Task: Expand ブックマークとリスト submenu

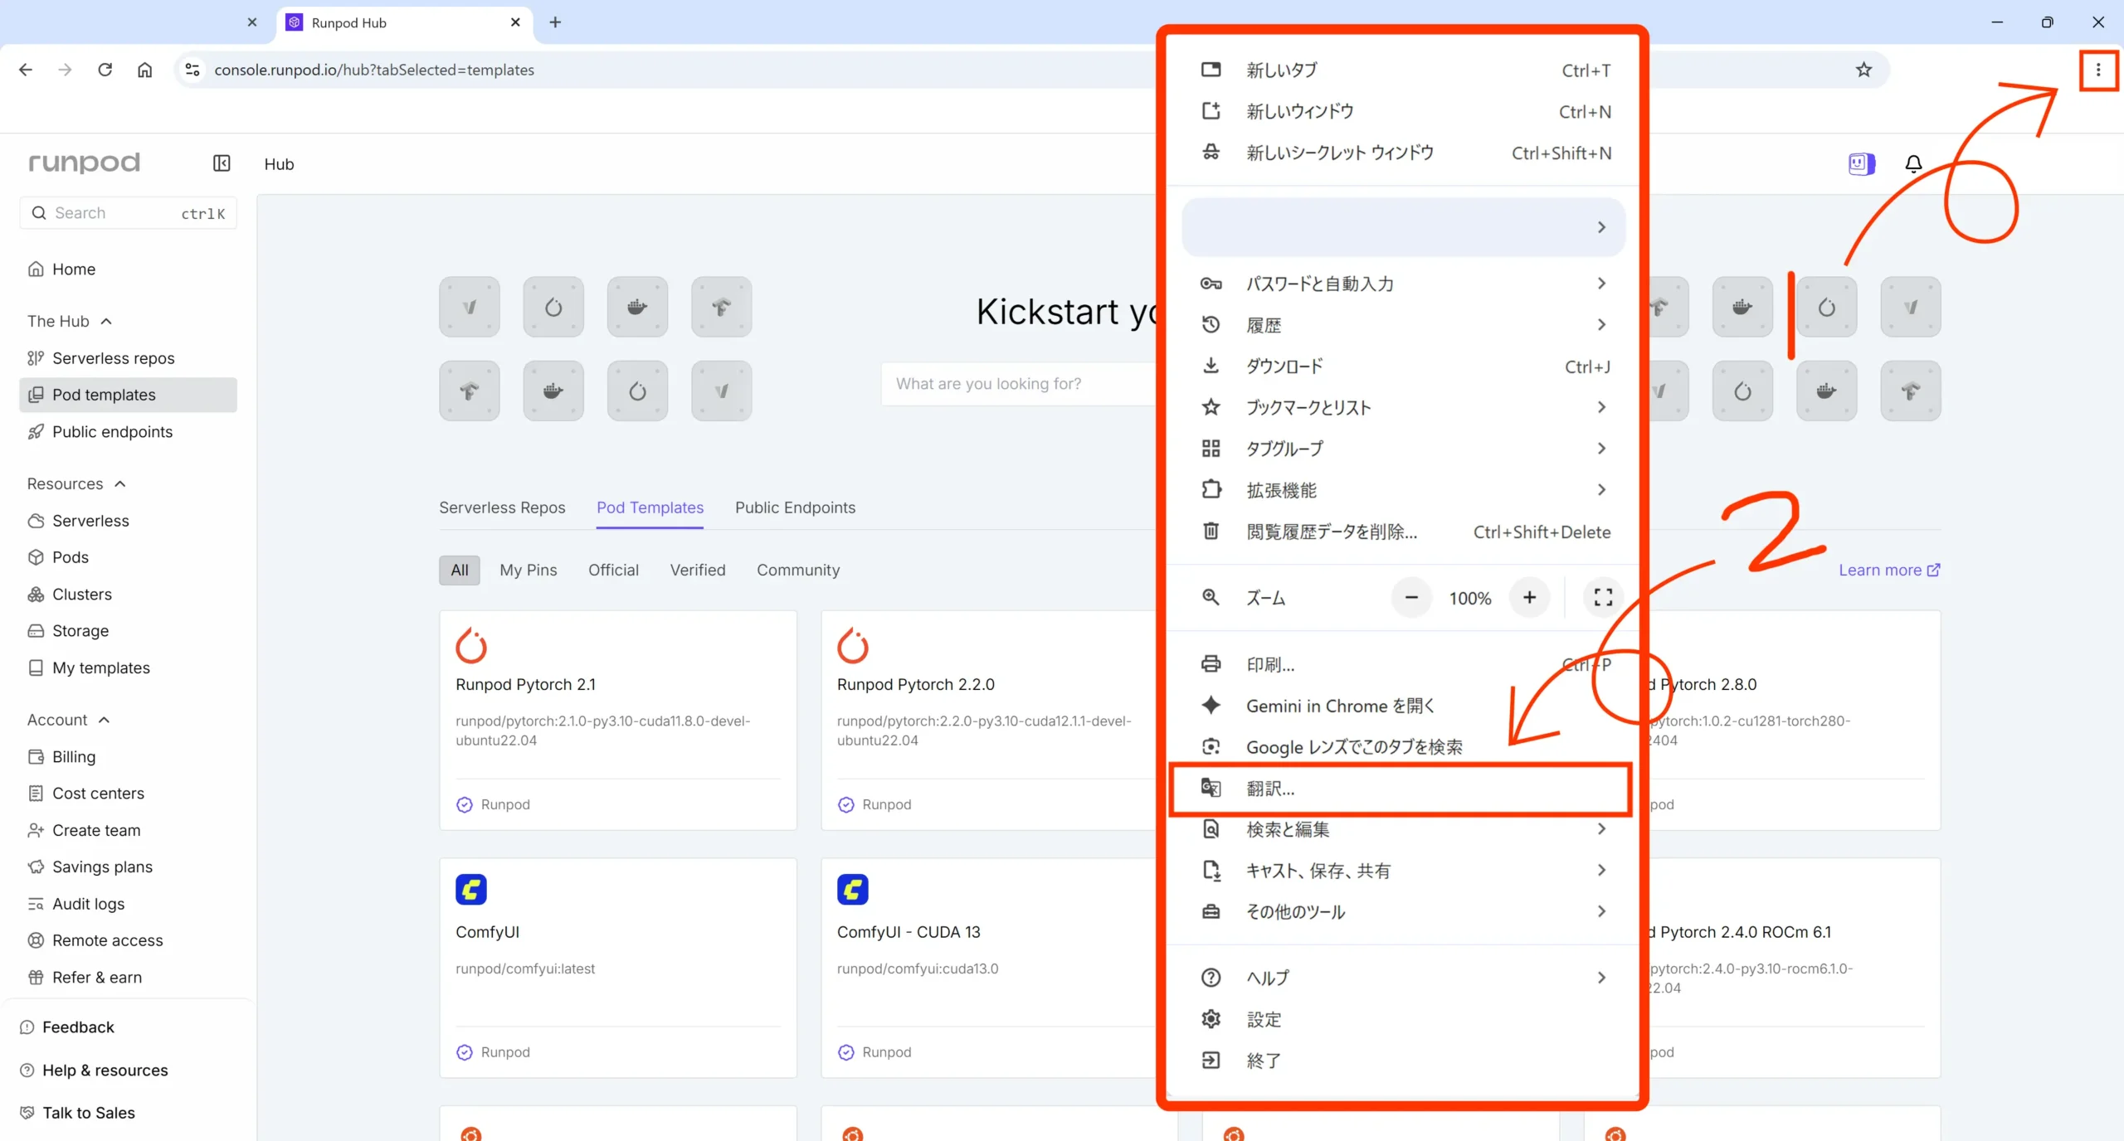Action: click(1404, 407)
